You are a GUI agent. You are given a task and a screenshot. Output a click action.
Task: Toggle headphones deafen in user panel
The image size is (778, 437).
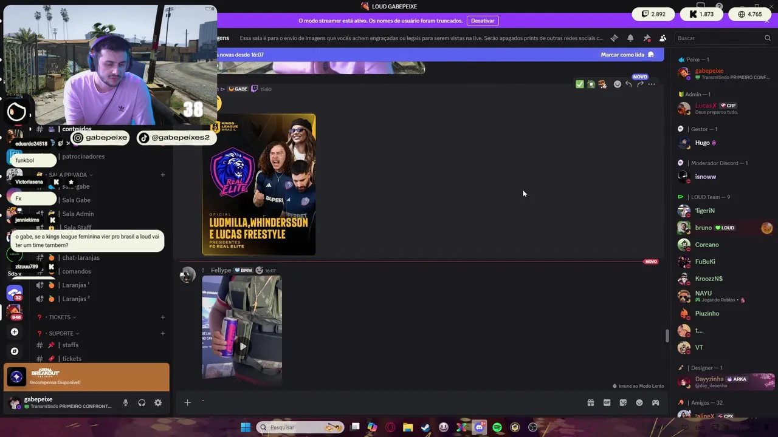[142, 402]
